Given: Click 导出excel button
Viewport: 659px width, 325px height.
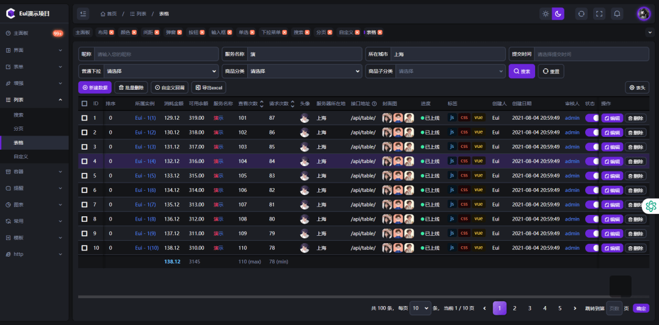Looking at the screenshot, I should pos(209,87).
